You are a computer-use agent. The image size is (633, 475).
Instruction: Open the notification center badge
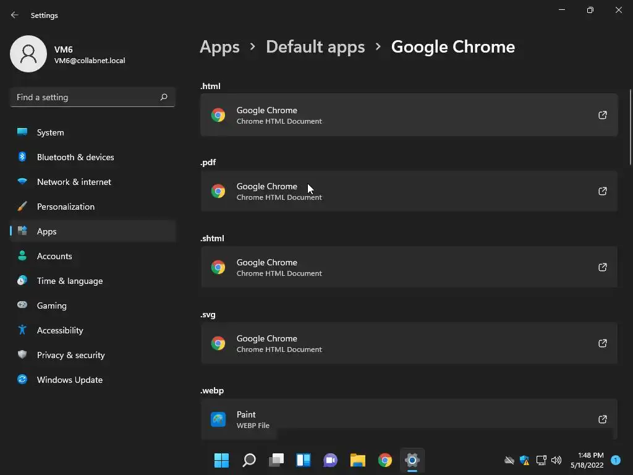coord(616,460)
